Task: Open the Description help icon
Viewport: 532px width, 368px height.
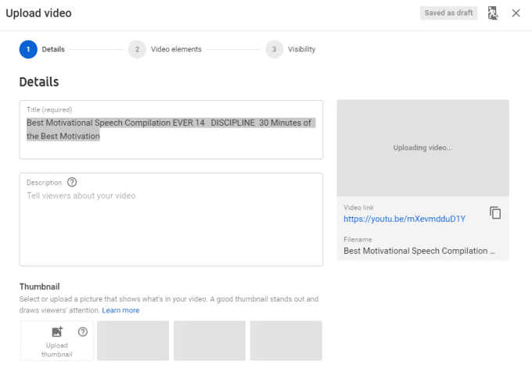Action: coord(72,182)
